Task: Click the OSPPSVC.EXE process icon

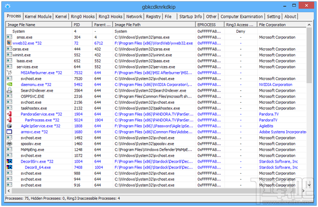Action: pyautogui.click(x=9, y=96)
